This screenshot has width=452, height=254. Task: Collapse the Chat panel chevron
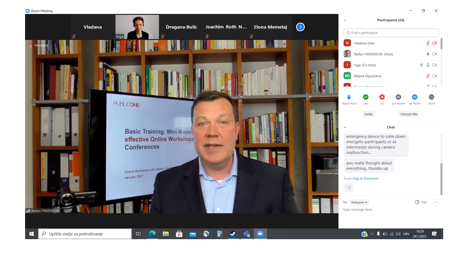(345, 127)
